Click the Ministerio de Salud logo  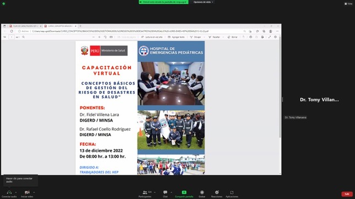tap(104, 50)
